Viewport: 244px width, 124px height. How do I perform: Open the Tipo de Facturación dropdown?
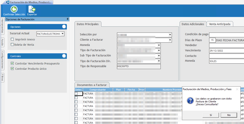point(159,51)
